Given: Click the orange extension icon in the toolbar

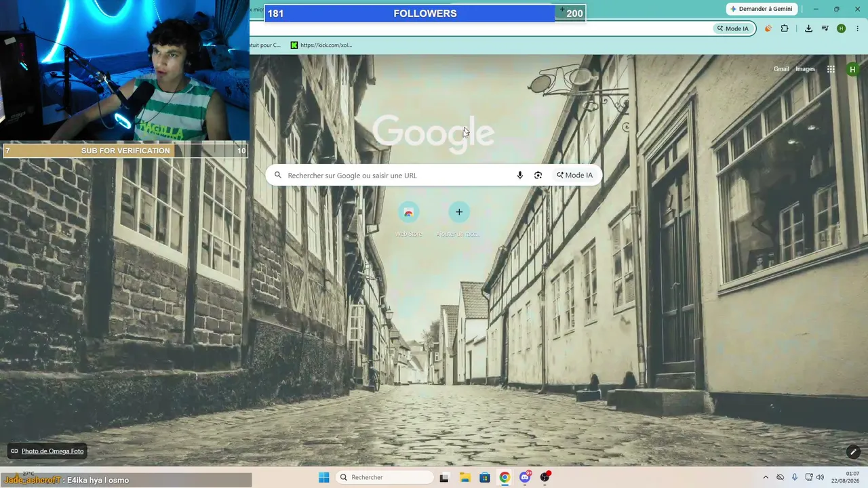Looking at the screenshot, I should point(768,28).
